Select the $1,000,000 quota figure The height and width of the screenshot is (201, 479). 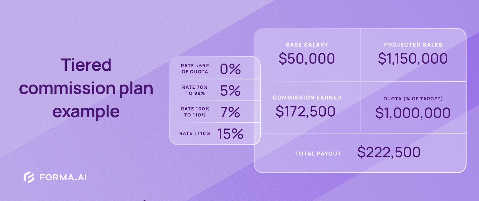(x=413, y=113)
